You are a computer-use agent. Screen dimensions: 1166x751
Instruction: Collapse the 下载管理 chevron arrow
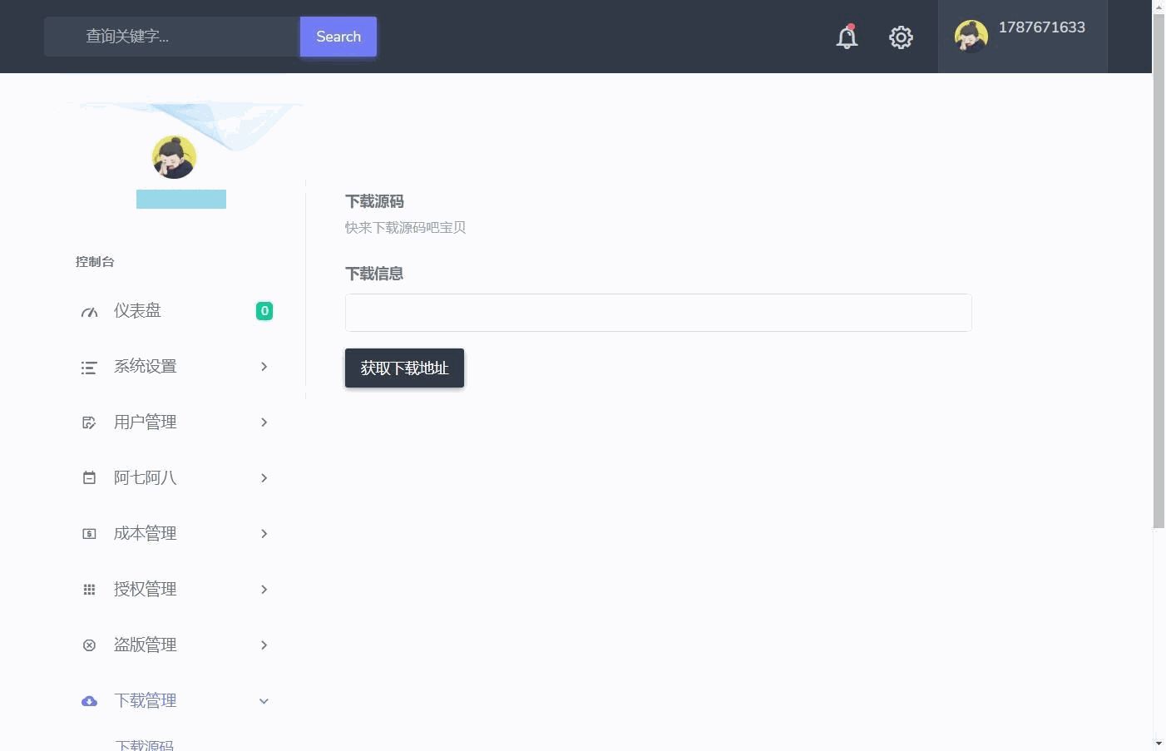(264, 701)
